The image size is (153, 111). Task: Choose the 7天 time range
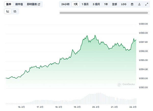[x=75, y=4]
